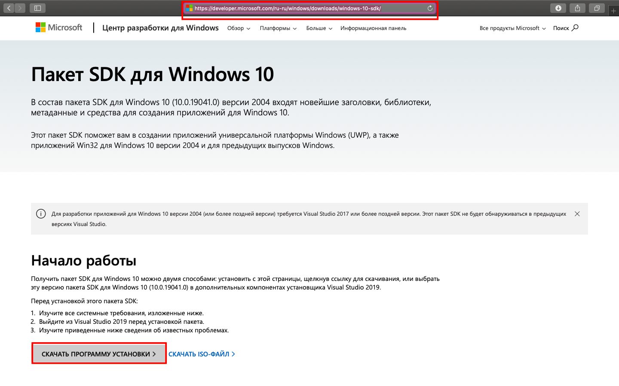The width and height of the screenshot is (619, 386).
Task: Select the URL address field
Action: [x=309, y=8]
